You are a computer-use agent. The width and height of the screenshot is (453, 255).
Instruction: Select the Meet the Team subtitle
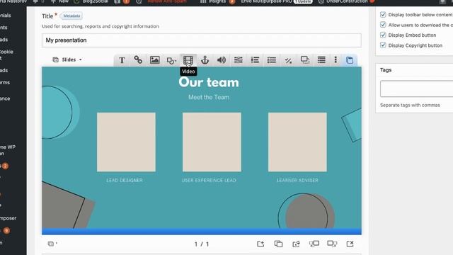click(209, 97)
